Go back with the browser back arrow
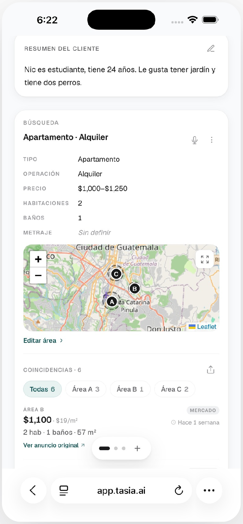The image size is (243, 524). coord(33,490)
